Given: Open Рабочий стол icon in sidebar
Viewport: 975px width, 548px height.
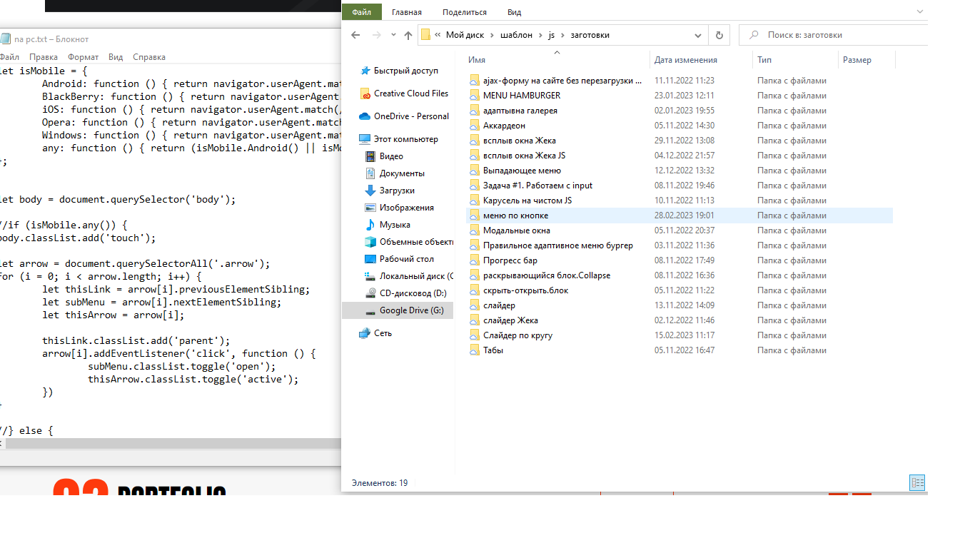Looking at the screenshot, I should point(370,259).
